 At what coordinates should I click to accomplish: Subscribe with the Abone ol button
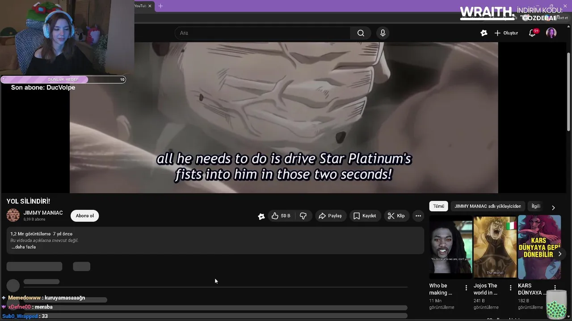click(x=84, y=216)
